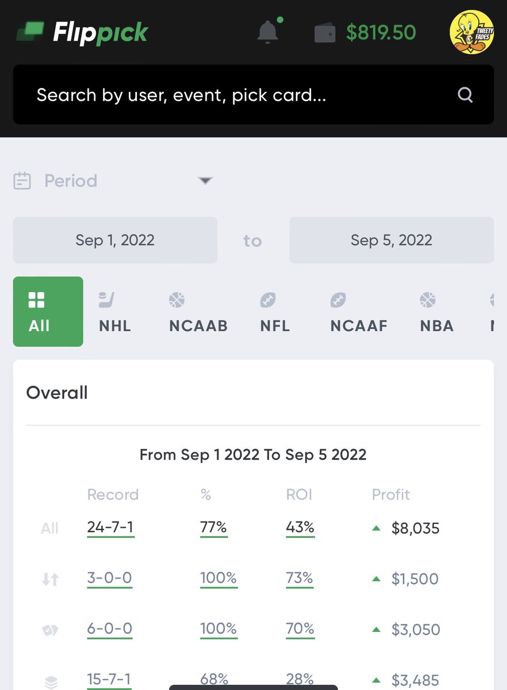Open the NCAAF tab

359,312
